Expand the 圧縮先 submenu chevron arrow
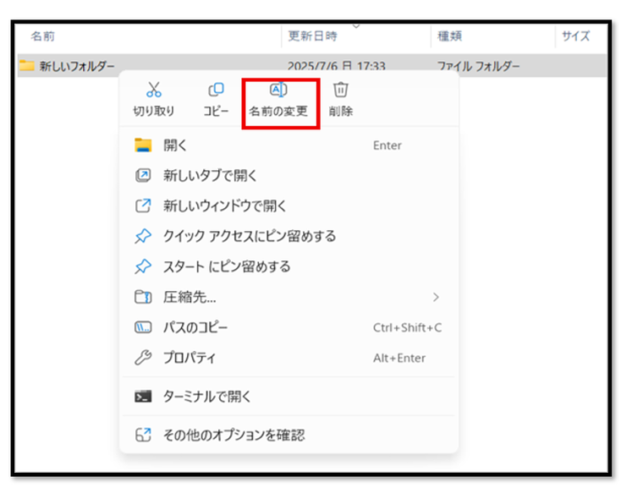Viewport: 621px width, 488px height. click(436, 297)
